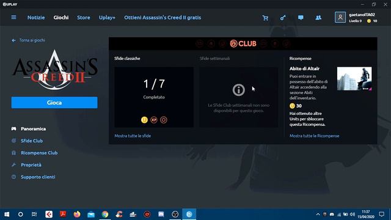This screenshot has width=391, height=220.
Task: Click Mostra tutte le sfide link
Action: (133, 136)
